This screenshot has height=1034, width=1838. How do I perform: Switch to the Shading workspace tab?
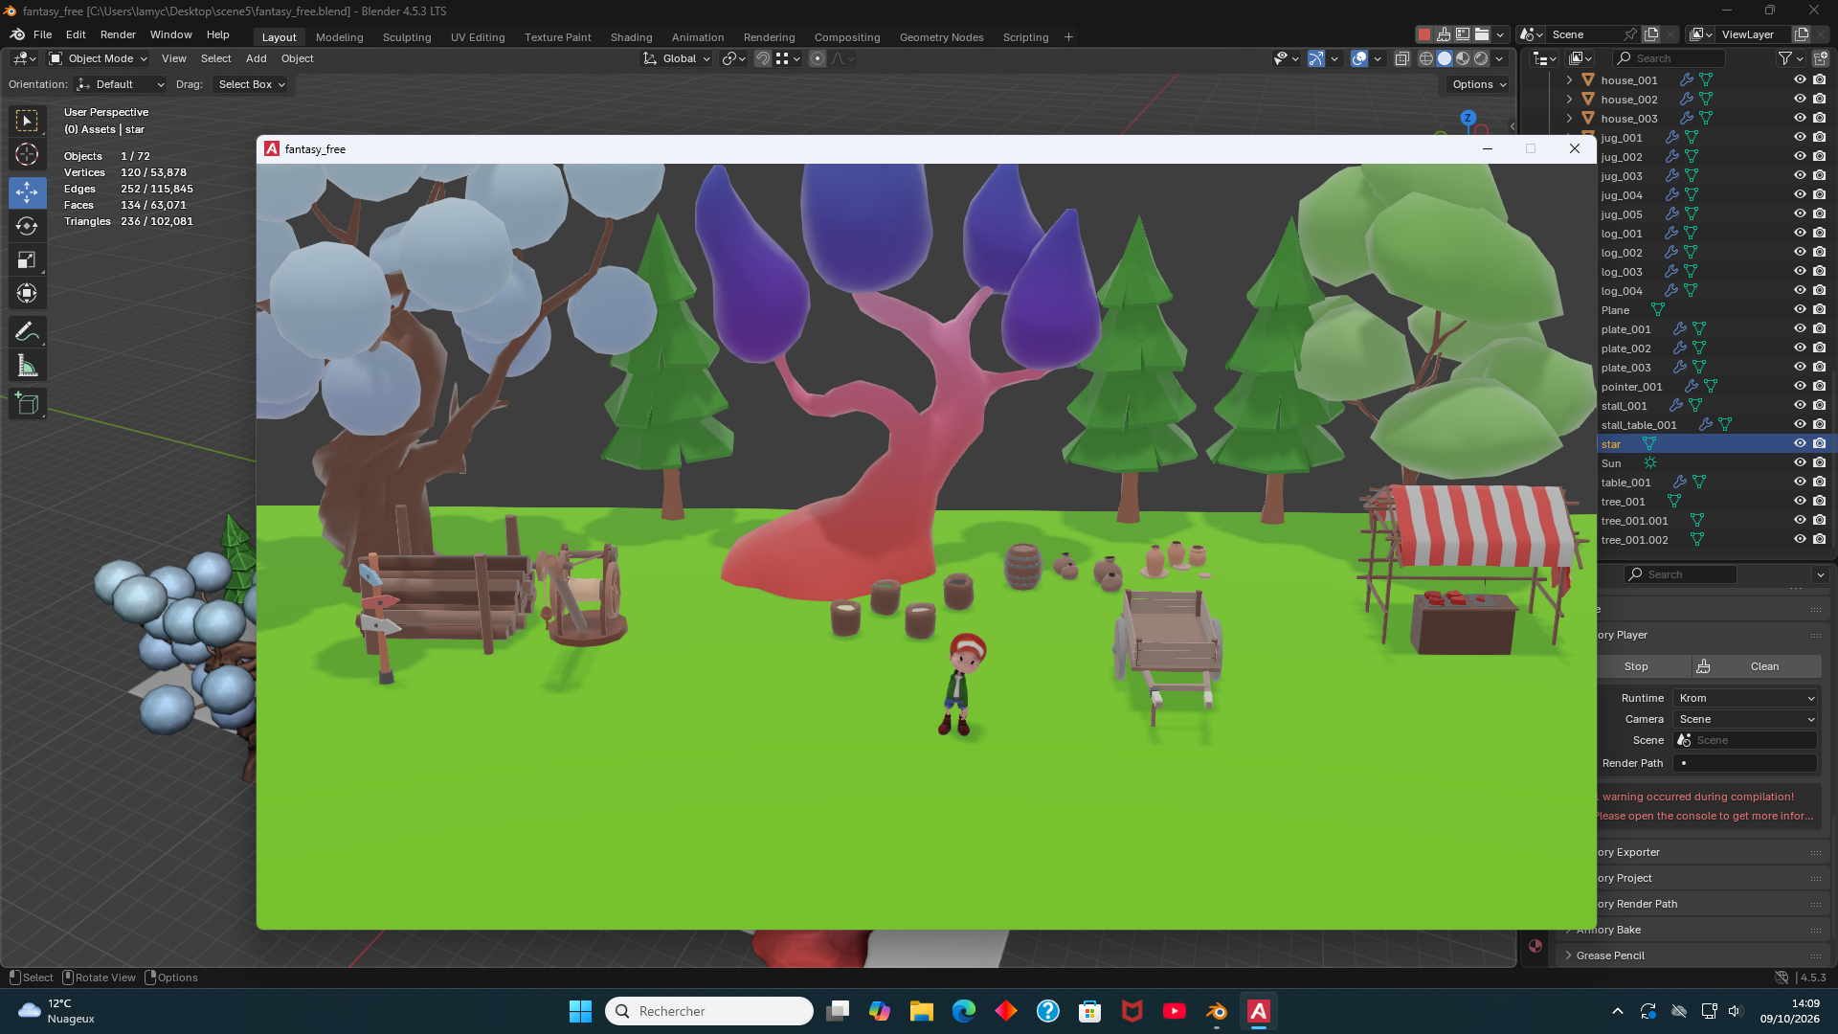point(631,37)
